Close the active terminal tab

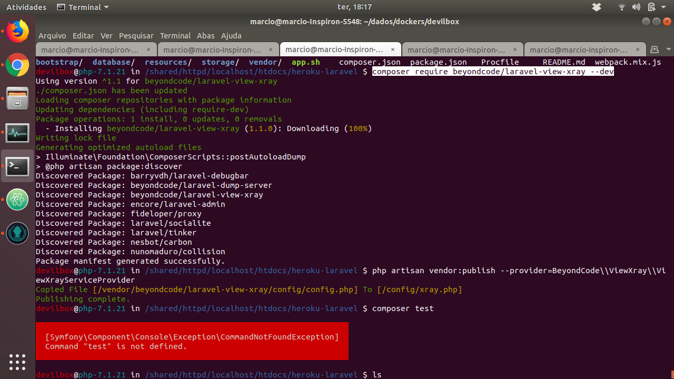tap(392, 49)
